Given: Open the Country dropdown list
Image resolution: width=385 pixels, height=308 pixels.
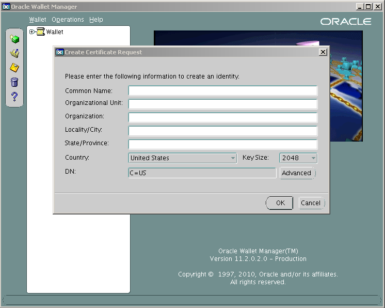Looking at the screenshot, I should (182, 158).
